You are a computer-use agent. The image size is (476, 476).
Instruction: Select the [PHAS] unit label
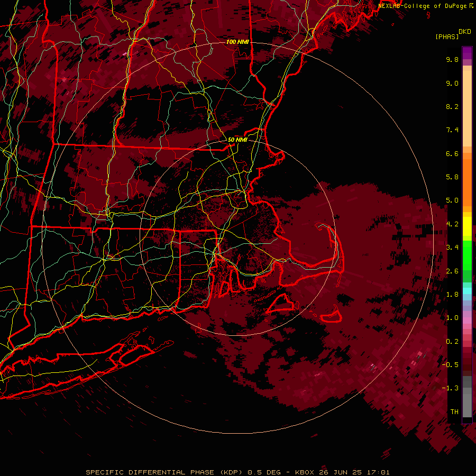click(447, 36)
